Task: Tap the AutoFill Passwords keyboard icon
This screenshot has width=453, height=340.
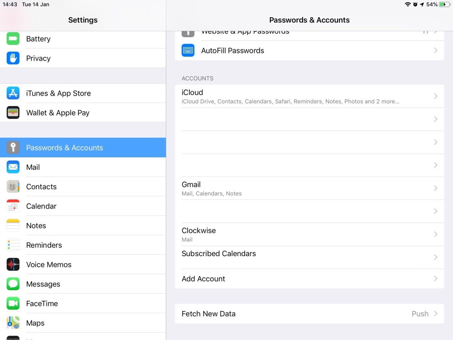Action: (188, 50)
